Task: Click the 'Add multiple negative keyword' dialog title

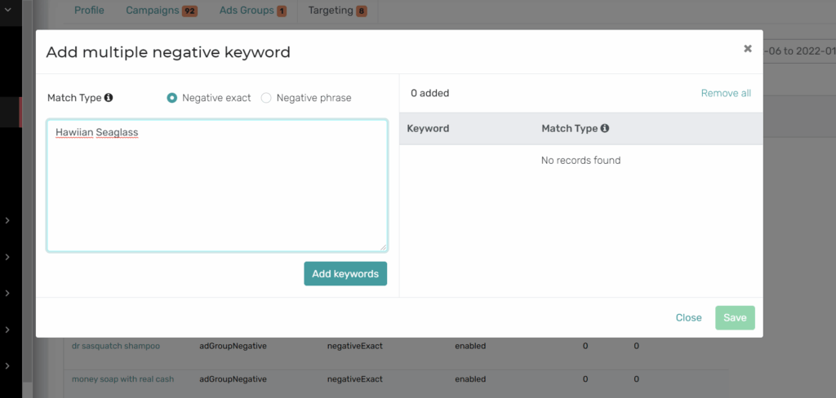Action: click(168, 52)
